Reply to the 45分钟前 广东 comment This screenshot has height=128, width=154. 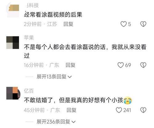71,110
